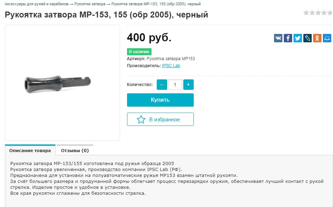
Task: Switch to the Отзывы (0) tab
Action: (75, 150)
